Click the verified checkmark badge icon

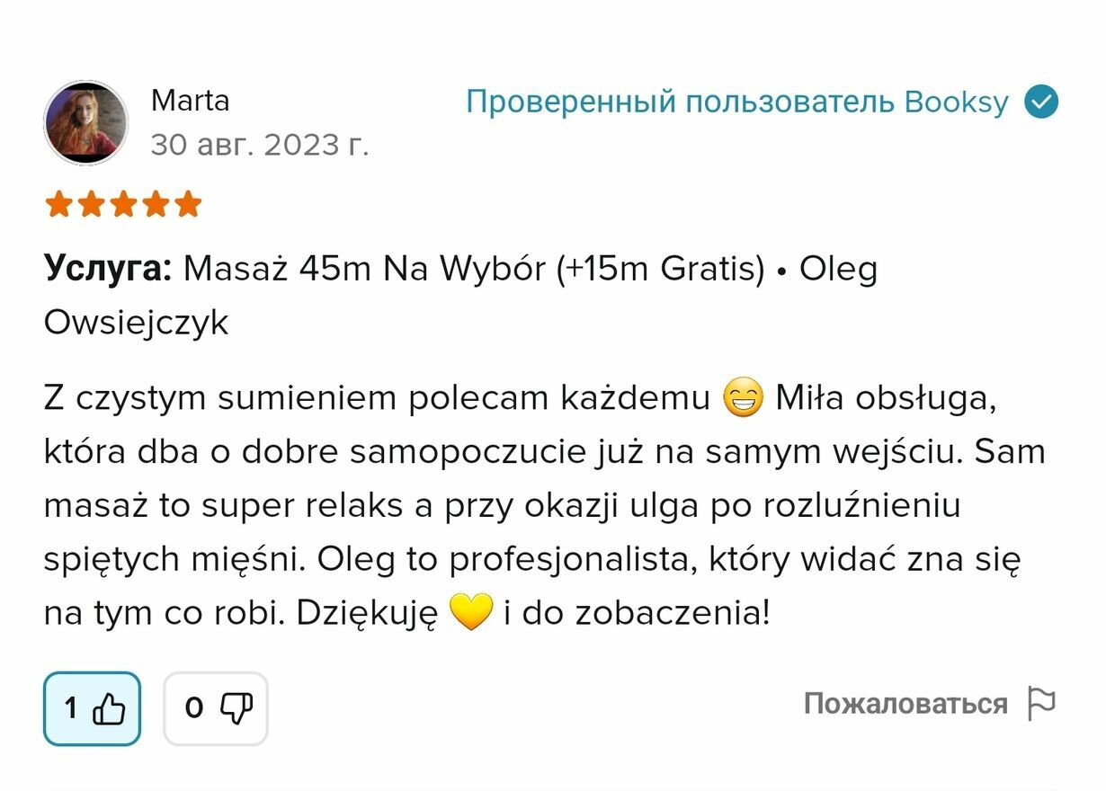(1041, 102)
